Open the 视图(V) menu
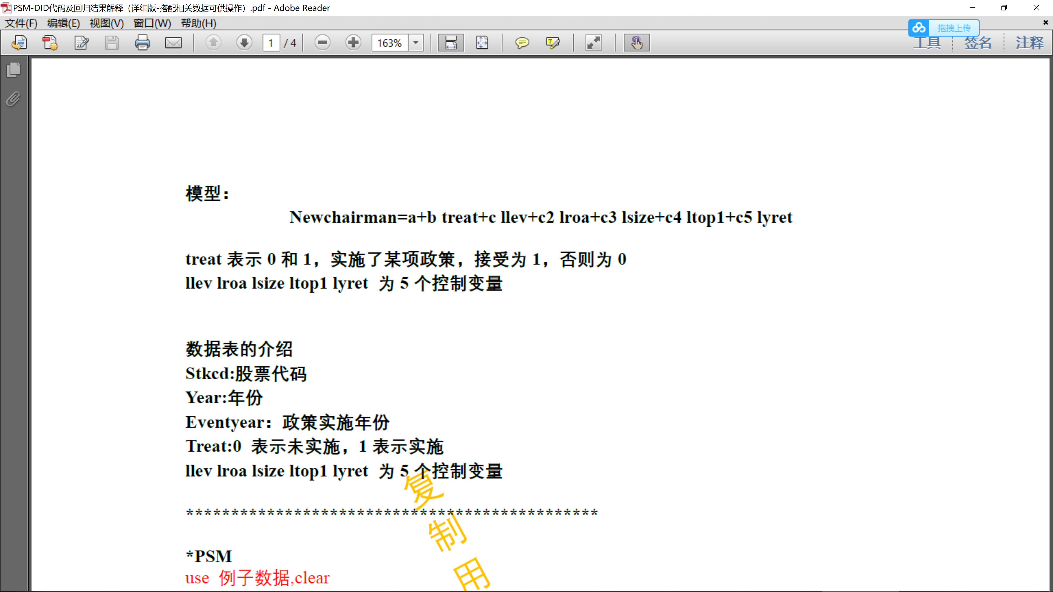This screenshot has width=1053, height=592. click(x=106, y=23)
